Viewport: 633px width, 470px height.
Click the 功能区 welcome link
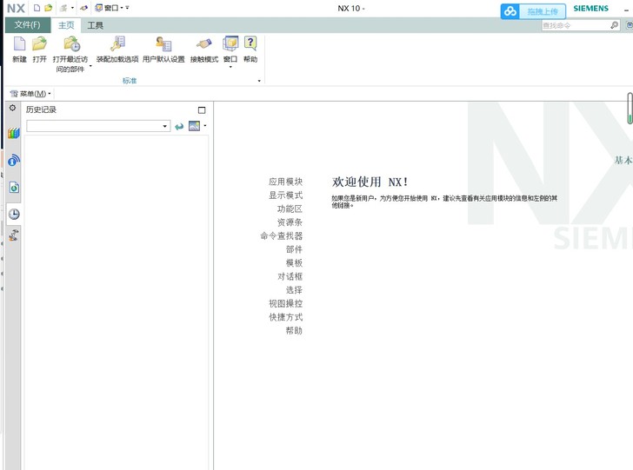290,209
